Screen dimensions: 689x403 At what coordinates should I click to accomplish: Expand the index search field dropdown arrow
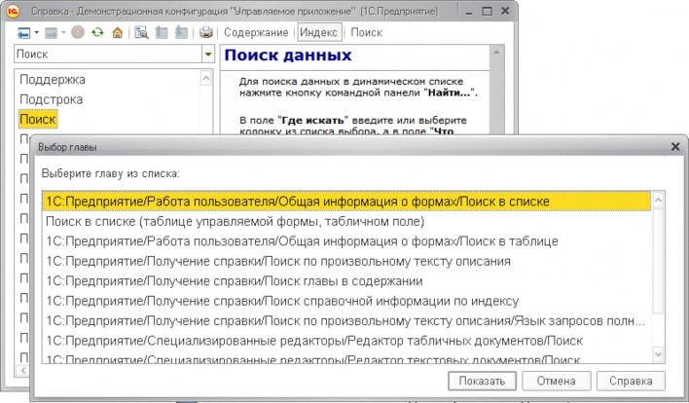[x=208, y=55]
